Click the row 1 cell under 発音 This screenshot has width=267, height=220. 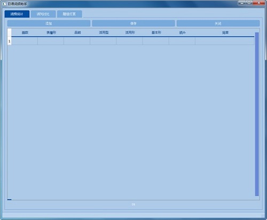[225, 41]
